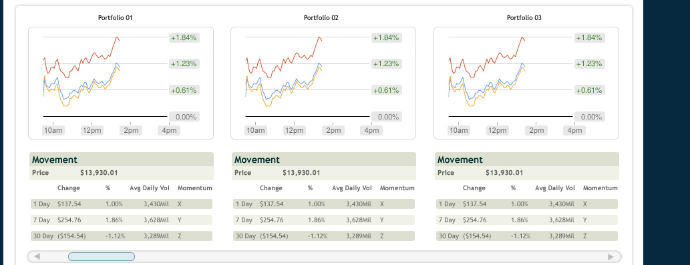The width and height of the screenshot is (690, 265).
Task: Click the Avg Daily Vol column header in Portfolio 02
Action: coord(352,188)
